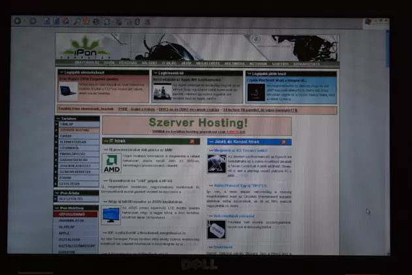Click the History globe icon in toolbar
The image size is (412, 275).
coord(96,22)
